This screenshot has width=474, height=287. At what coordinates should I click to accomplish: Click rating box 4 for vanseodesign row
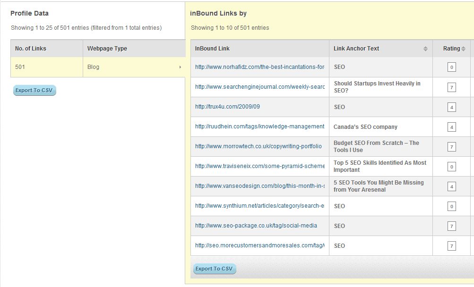click(x=452, y=187)
